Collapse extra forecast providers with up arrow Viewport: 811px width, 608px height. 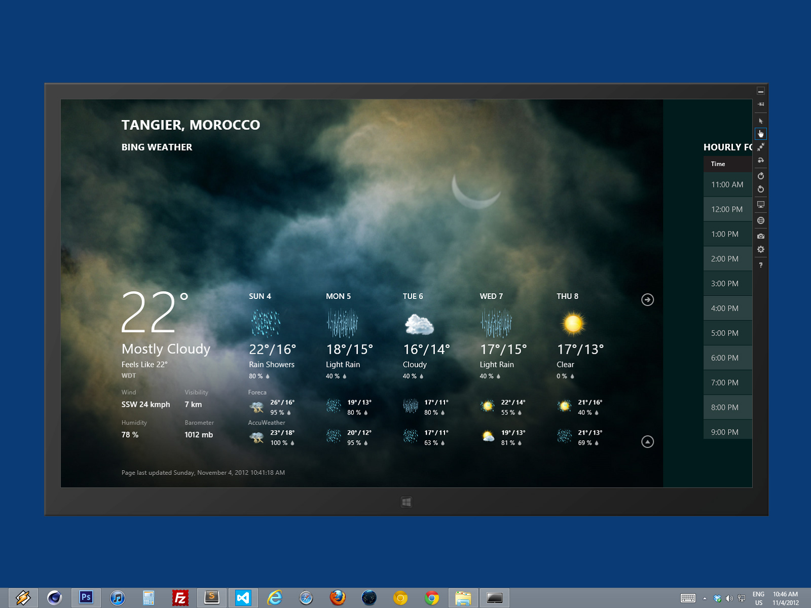click(x=647, y=442)
